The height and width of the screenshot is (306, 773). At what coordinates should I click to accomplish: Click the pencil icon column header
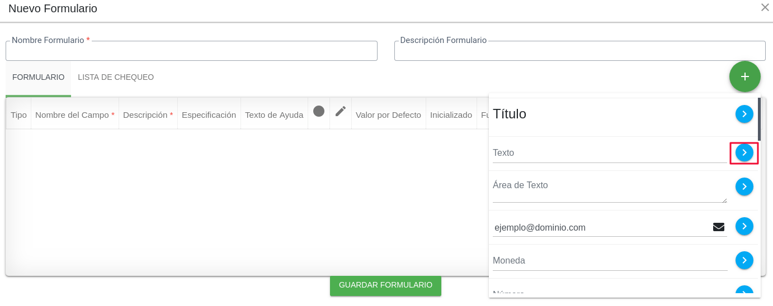coord(341,111)
